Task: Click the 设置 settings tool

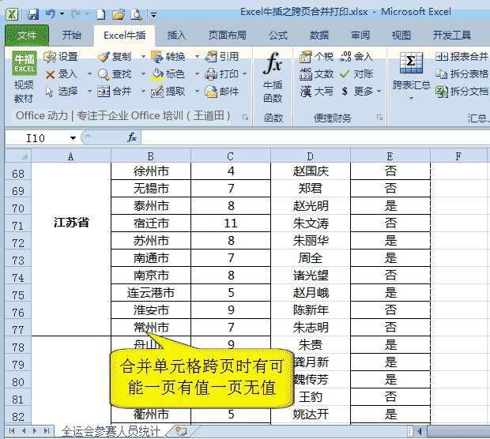Action: tap(61, 57)
